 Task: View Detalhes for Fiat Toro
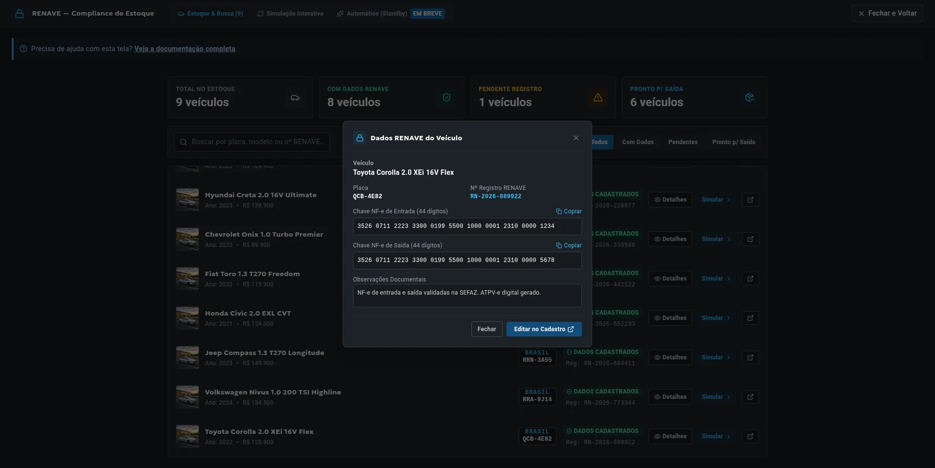click(x=670, y=279)
